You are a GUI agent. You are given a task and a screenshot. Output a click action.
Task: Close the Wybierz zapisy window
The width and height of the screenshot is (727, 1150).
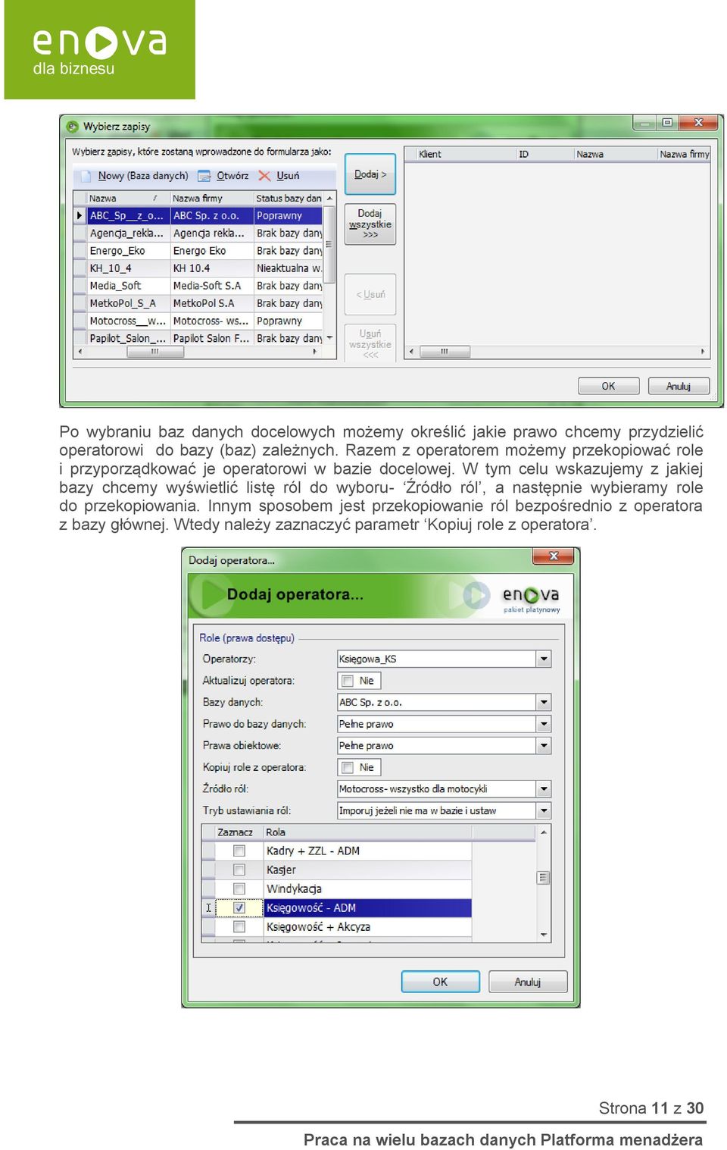point(698,123)
